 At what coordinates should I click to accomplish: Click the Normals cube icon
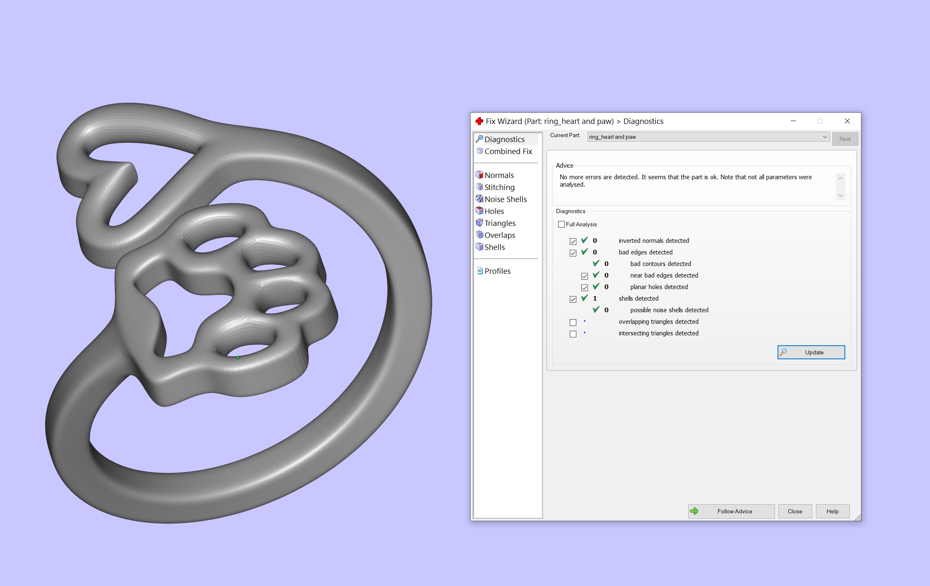pos(479,175)
